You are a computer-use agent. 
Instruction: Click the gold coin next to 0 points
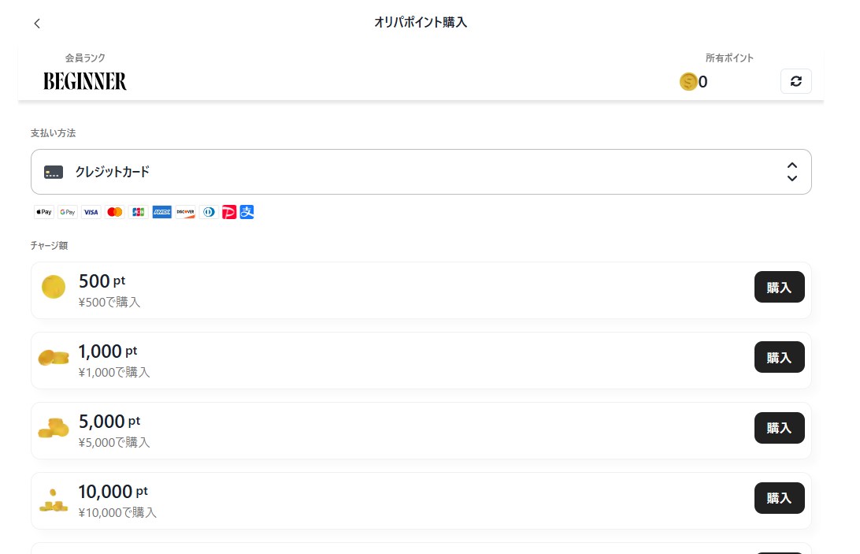pyautogui.click(x=688, y=81)
